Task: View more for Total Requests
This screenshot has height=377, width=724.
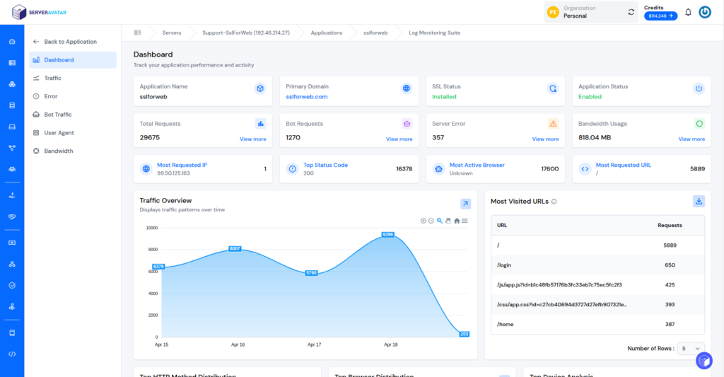Action: pos(252,139)
